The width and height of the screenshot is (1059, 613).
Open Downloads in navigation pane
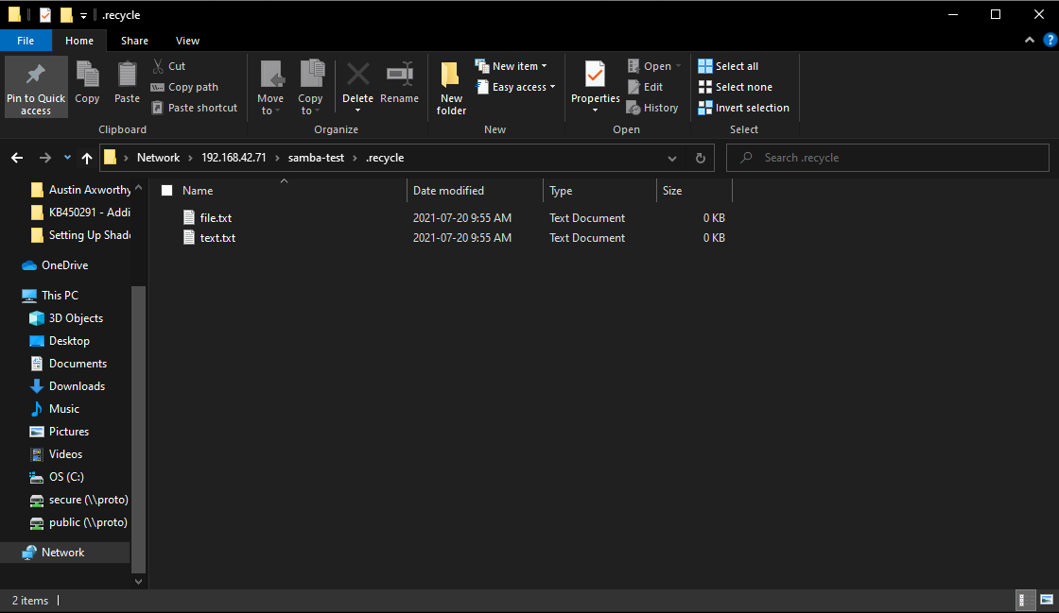pyautogui.click(x=67, y=386)
